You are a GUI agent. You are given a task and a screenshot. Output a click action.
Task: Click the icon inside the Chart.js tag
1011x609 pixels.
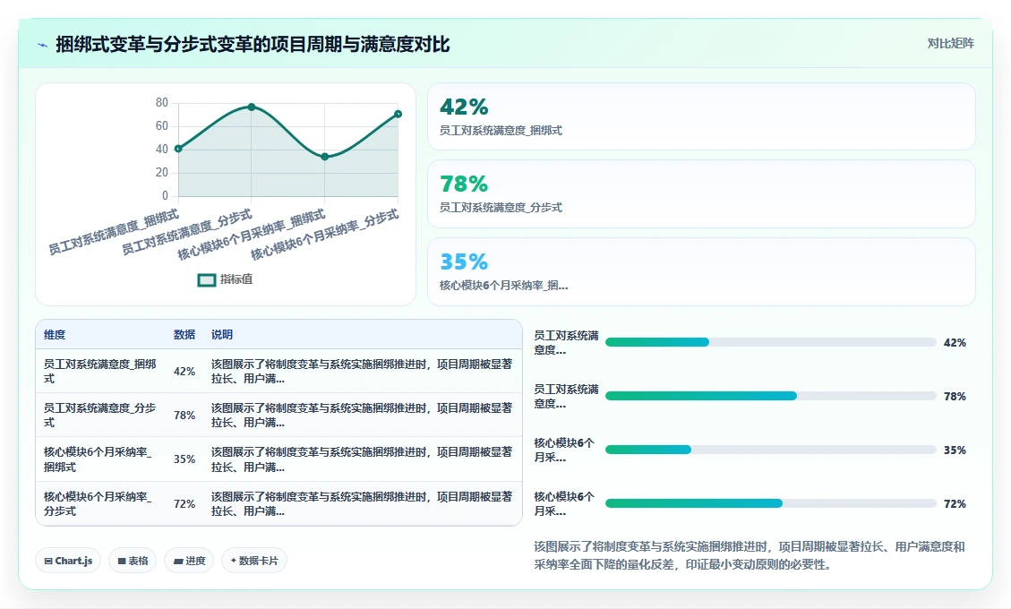tap(48, 562)
